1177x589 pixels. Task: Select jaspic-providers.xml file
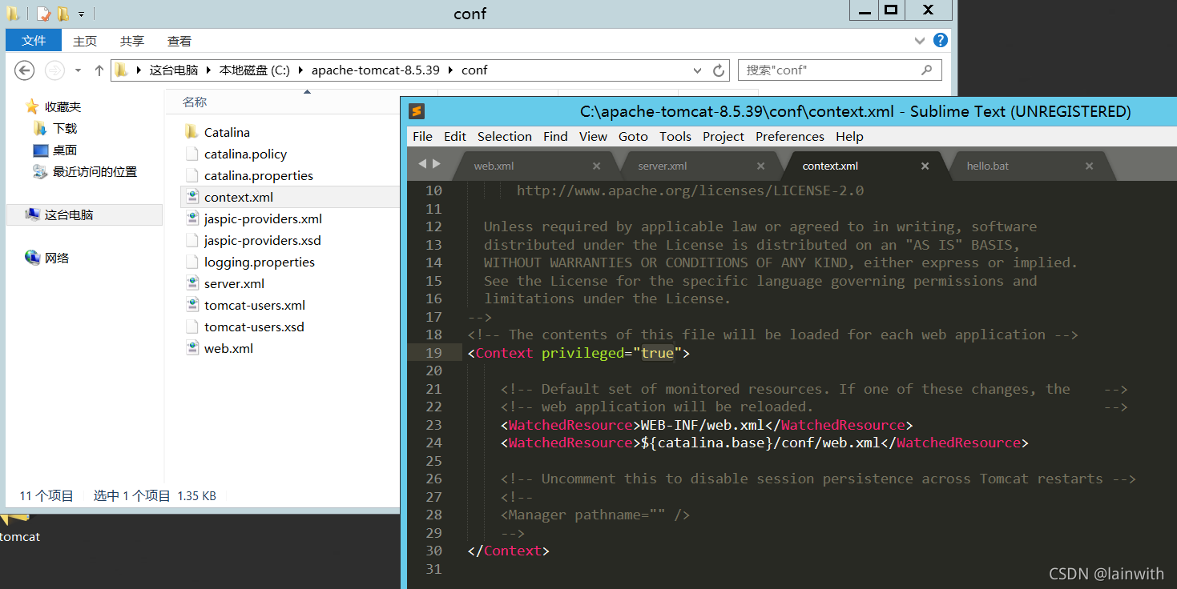pos(263,218)
